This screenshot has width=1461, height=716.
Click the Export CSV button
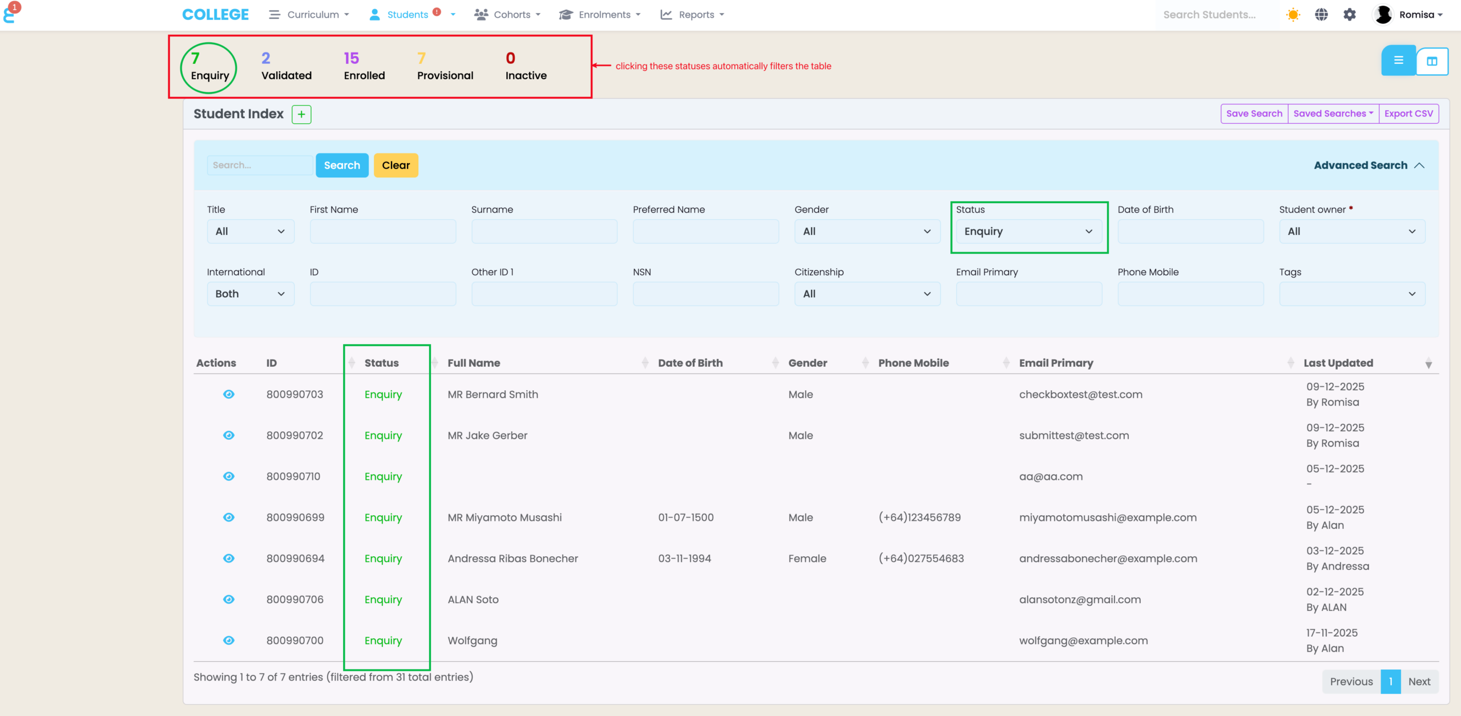pyautogui.click(x=1408, y=114)
